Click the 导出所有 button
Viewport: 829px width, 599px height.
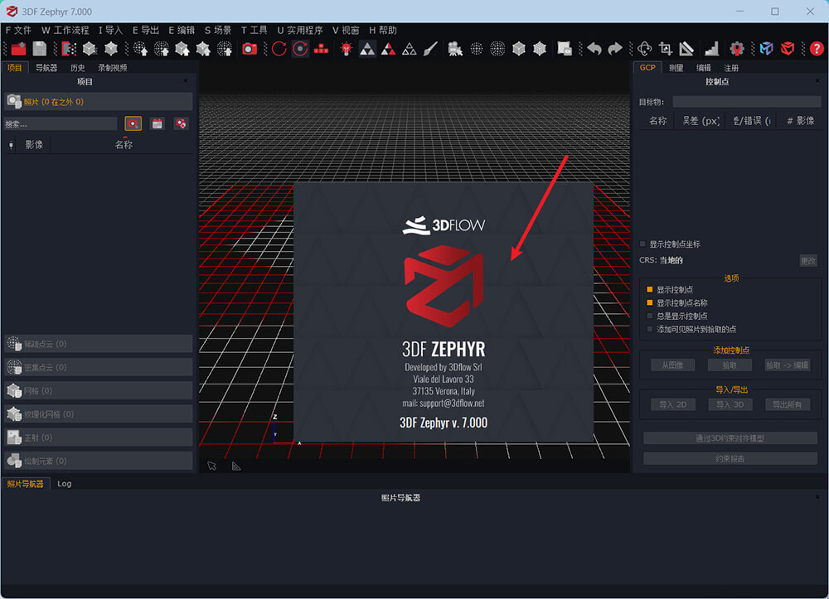[x=788, y=404]
